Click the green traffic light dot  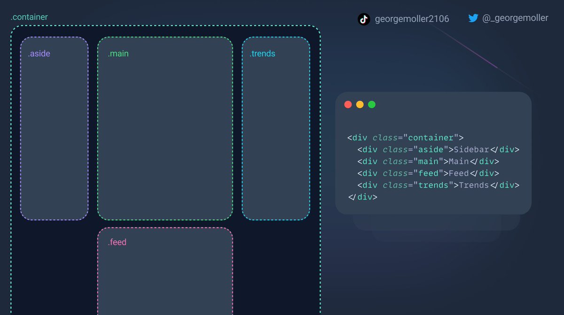click(372, 104)
